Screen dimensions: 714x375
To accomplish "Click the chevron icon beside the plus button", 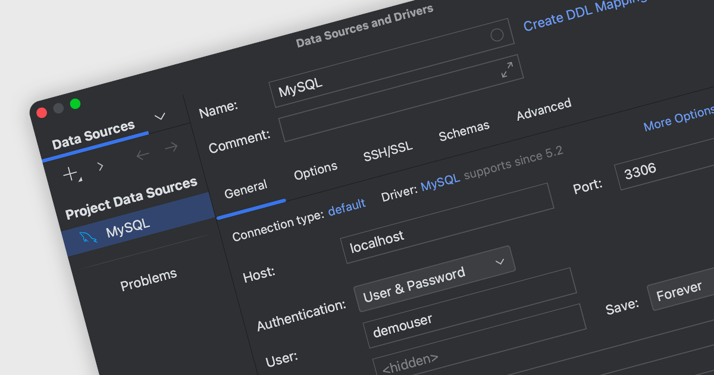I will click(x=101, y=166).
